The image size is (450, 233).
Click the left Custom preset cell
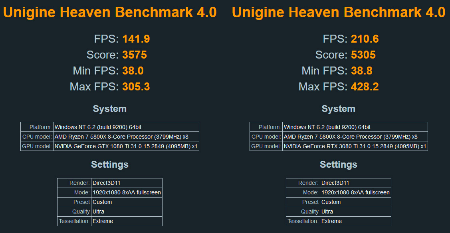tap(127, 202)
